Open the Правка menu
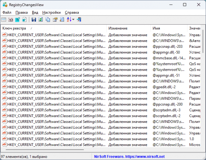 (x=22, y=12)
